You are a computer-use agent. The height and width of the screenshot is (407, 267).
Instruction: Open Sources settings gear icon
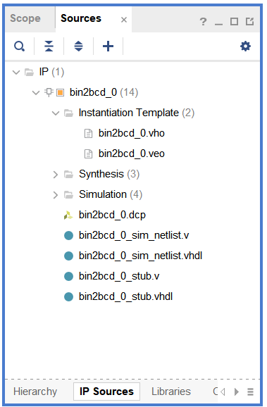point(245,46)
